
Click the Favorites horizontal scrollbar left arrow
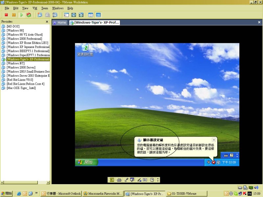pos(2,183)
